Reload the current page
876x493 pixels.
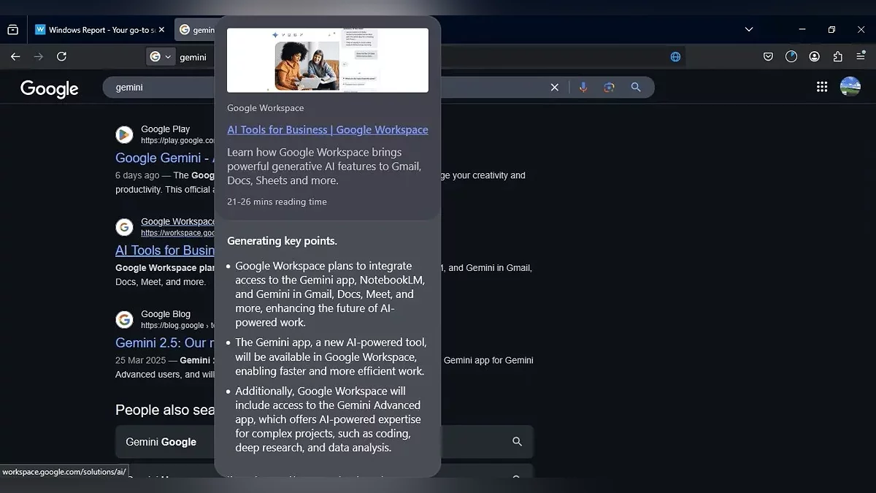click(x=62, y=56)
